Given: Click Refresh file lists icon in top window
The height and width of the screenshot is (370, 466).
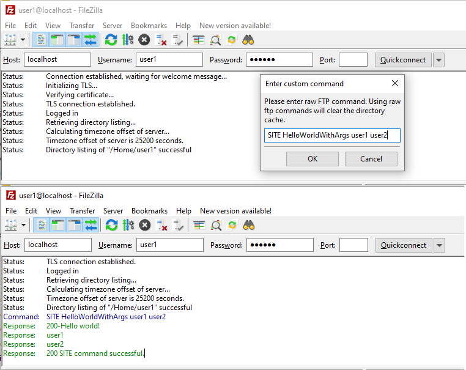Looking at the screenshot, I should click(x=111, y=40).
